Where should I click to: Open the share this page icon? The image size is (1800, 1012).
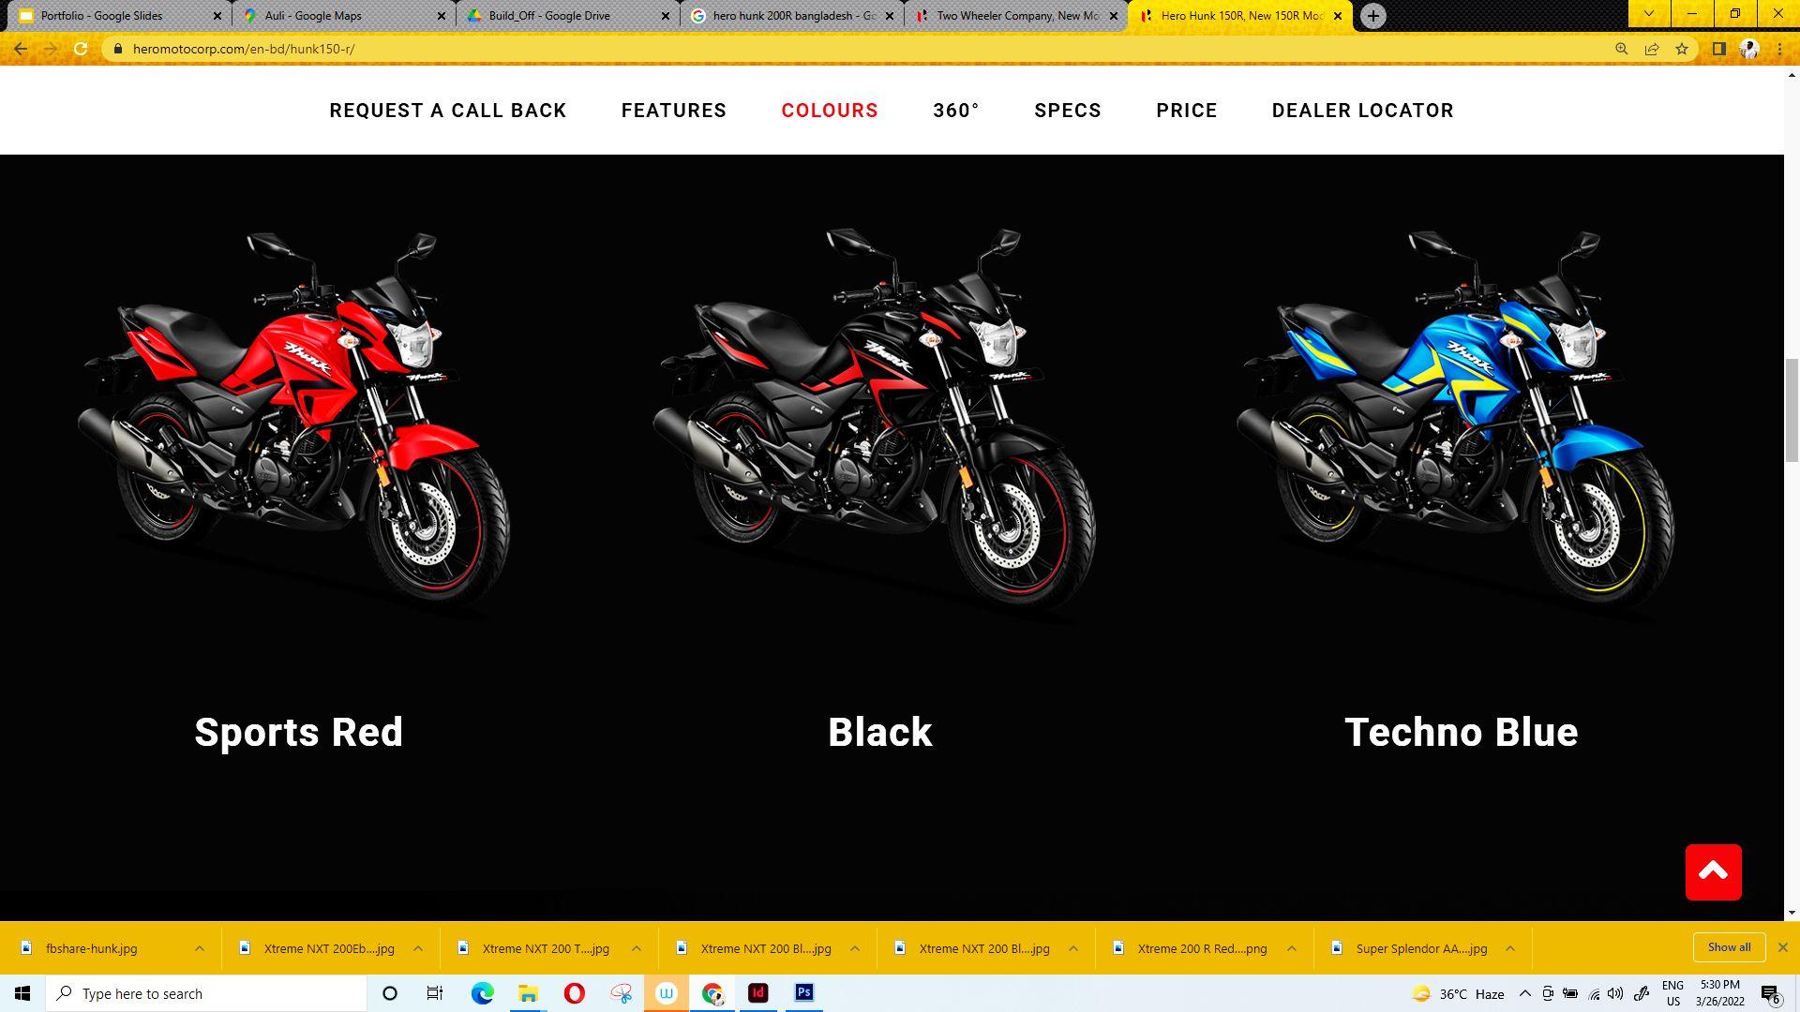pos(1652,49)
